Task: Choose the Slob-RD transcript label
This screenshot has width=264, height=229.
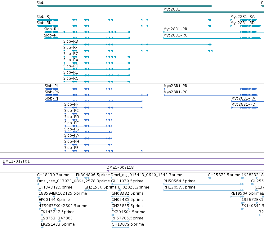Action: 71,66
